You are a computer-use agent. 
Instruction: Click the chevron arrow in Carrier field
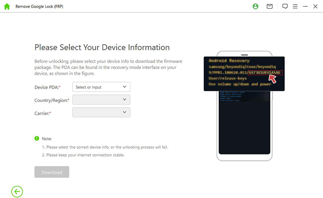(x=125, y=112)
